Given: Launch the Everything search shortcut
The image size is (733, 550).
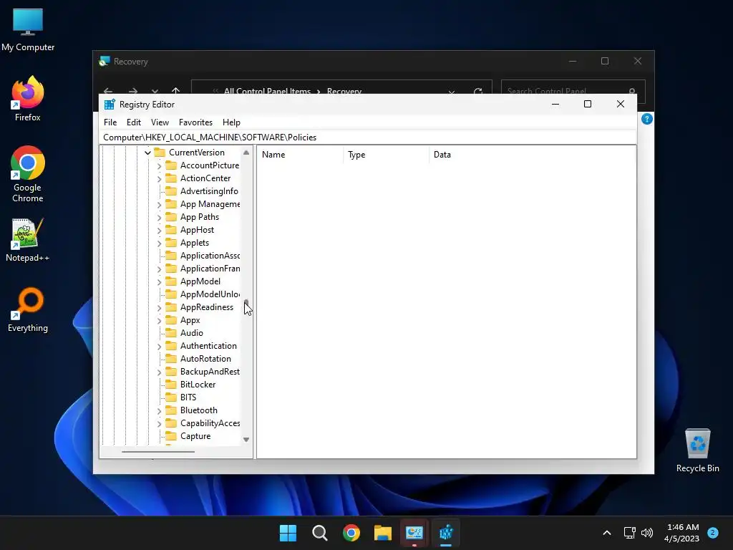Looking at the screenshot, I should (x=28, y=310).
